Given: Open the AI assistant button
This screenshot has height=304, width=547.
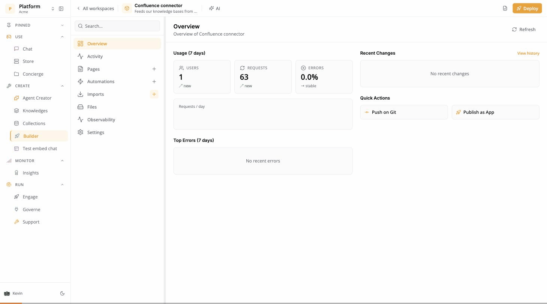Looking at the screenshot, I should (x=214, y=8).
